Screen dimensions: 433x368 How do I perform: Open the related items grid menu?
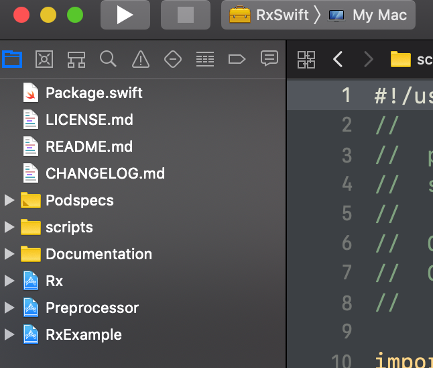(x=306, y=60)
